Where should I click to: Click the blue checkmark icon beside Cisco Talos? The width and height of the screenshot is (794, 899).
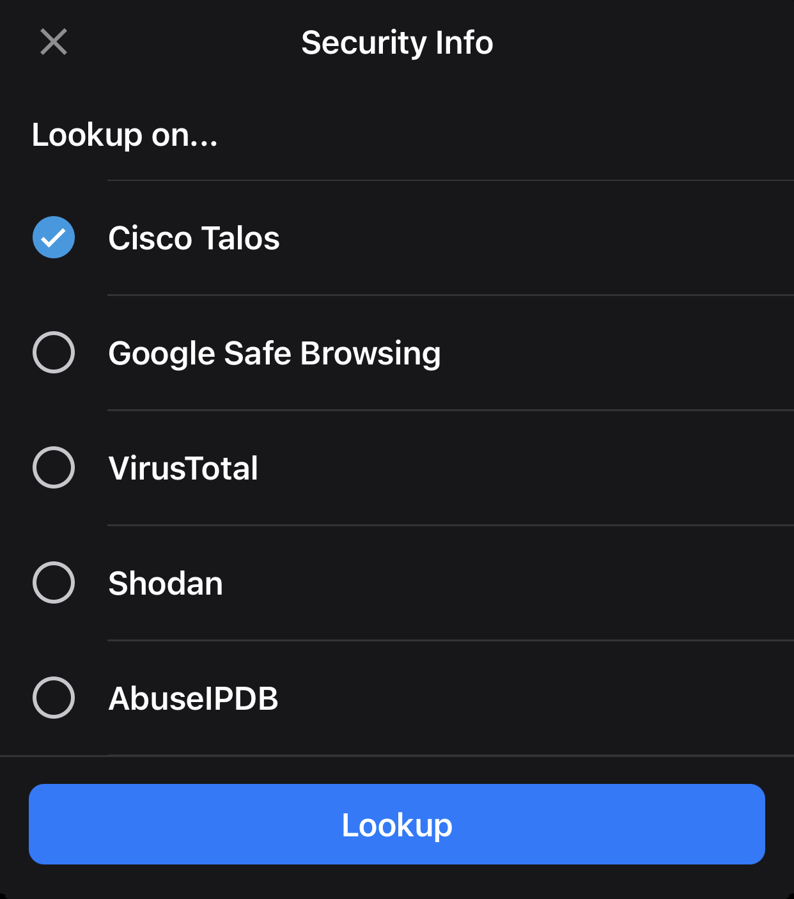click(x=54, y=237)
